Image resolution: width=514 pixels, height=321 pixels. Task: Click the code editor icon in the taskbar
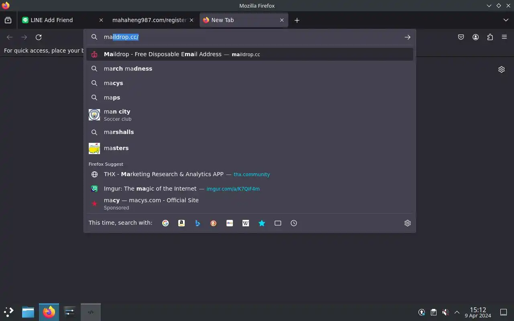coord(91,312)
